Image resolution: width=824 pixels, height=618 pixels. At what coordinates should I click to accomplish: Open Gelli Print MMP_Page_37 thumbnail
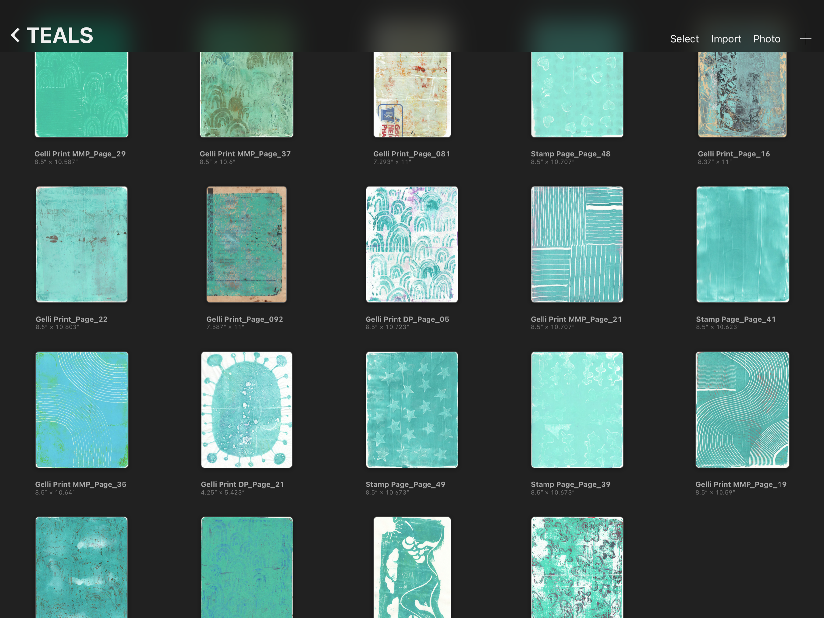[247, 94]
